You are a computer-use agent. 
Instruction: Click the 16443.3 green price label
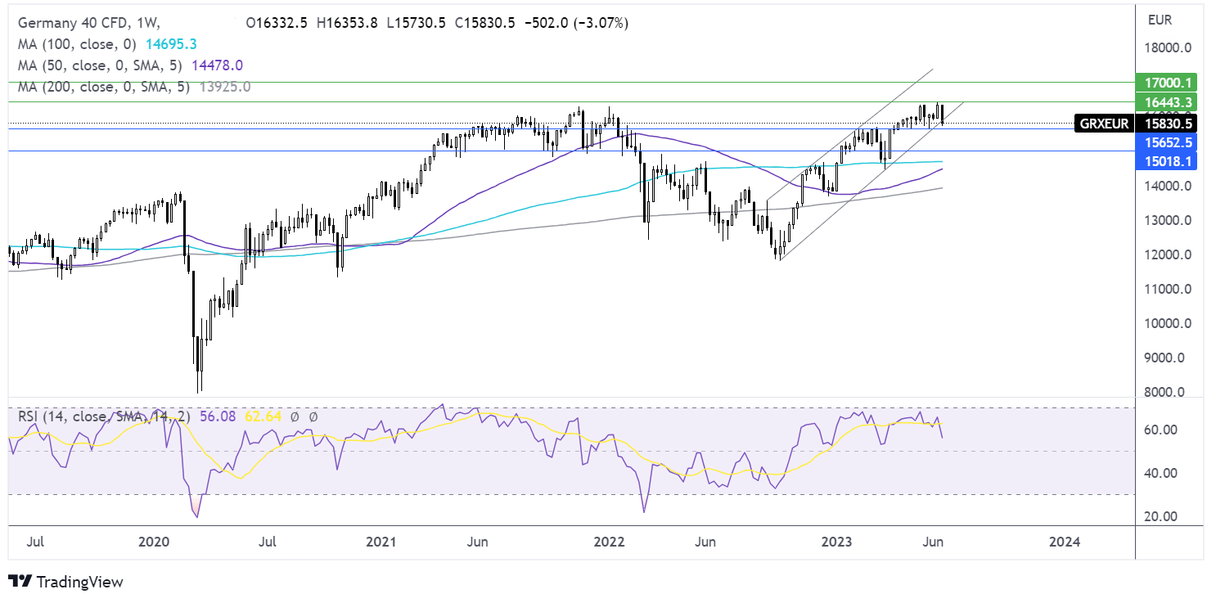[1168, 101]
